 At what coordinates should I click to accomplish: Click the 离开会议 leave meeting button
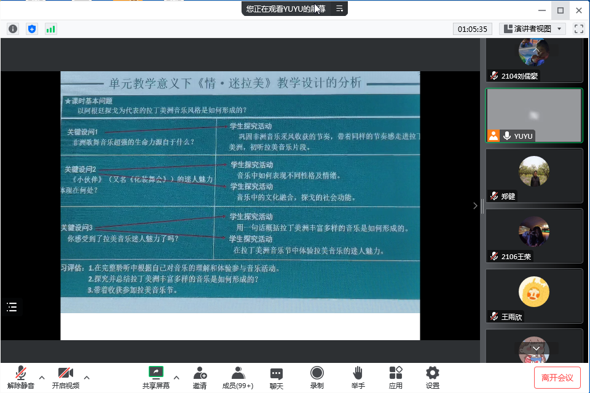(557, 378)
